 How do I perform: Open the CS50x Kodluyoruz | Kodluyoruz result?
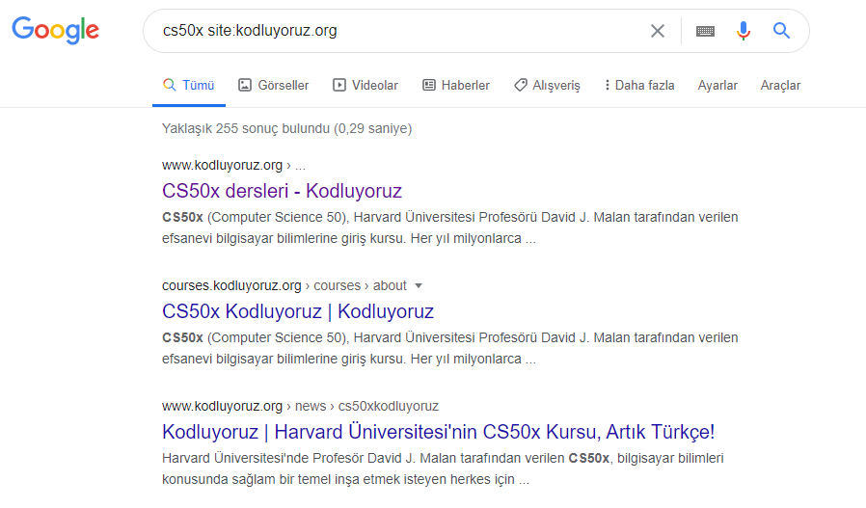coord(298,311)
